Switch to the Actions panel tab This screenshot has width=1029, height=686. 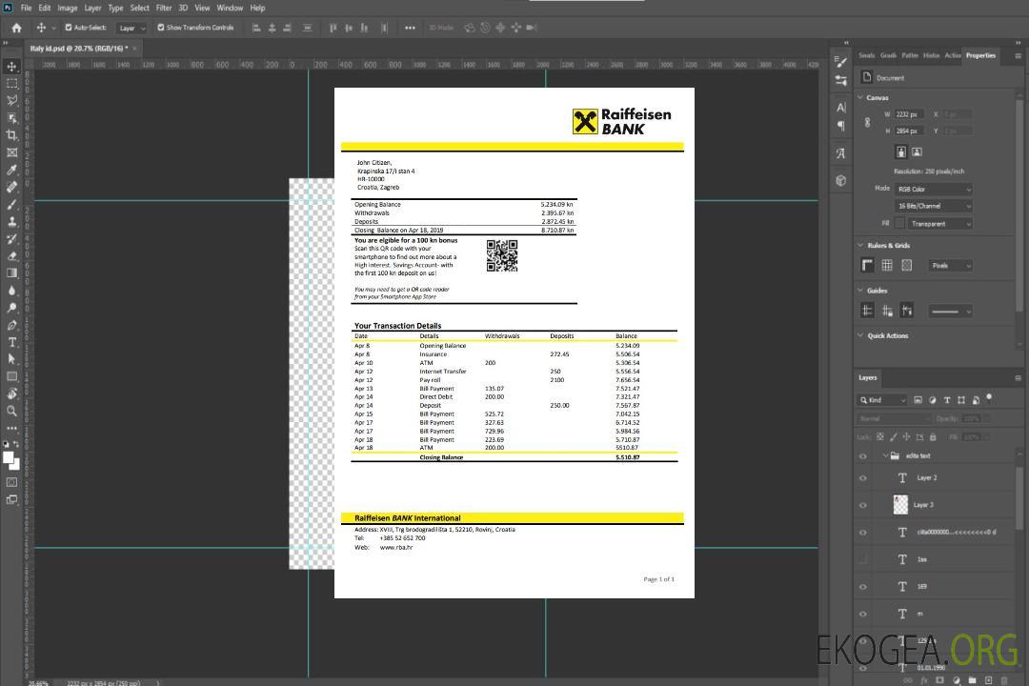[x=952, y=55]
